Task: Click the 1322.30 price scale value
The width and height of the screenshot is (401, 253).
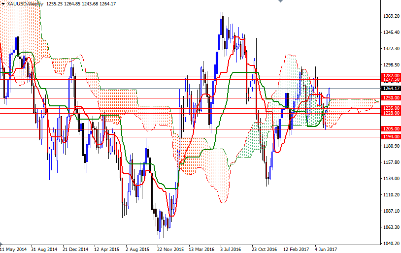Action: (391, 48)
